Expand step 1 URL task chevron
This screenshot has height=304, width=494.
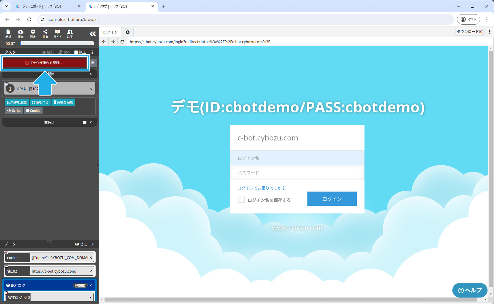(x=91, y=89)
